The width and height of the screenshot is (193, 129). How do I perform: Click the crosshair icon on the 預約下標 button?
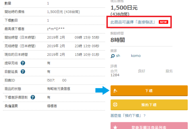click(x=115, y=105)
